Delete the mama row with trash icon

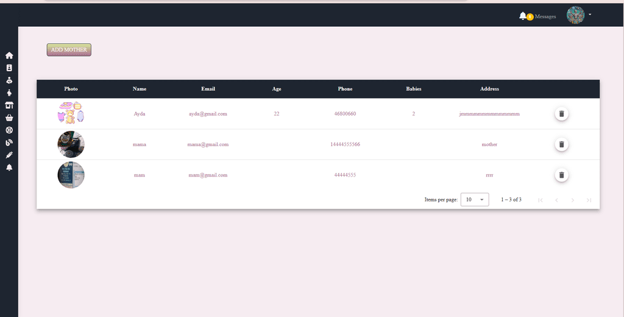(x=561, y=144)
